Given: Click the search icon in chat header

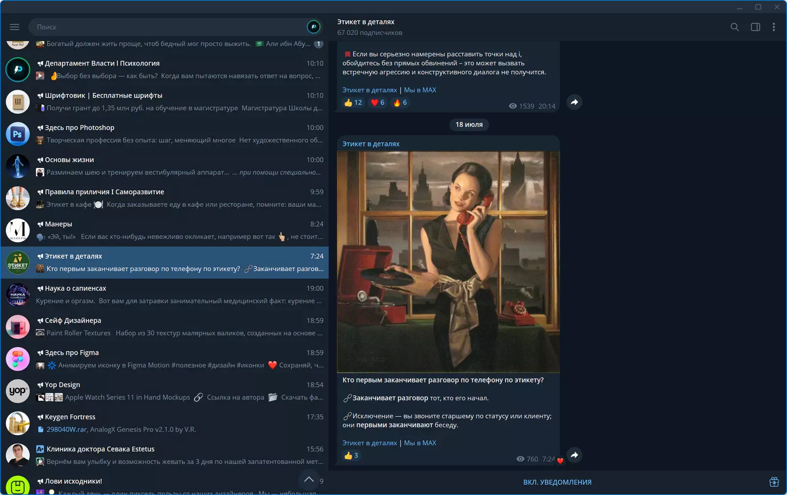Looking at the screenshot, I should tap(735, 27).
